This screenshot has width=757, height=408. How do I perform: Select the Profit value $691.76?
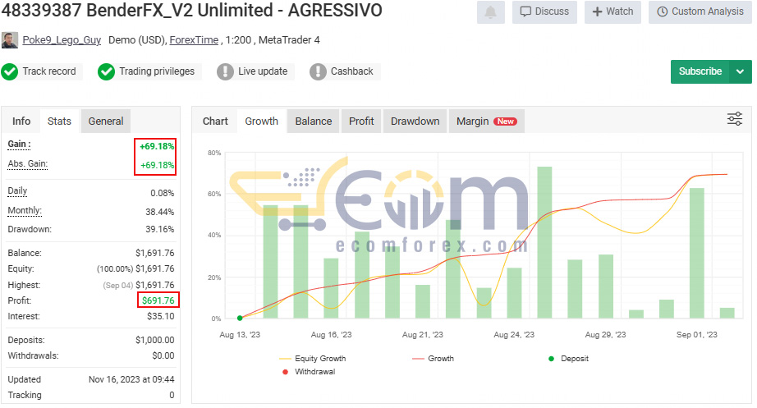tap(158, 300)
